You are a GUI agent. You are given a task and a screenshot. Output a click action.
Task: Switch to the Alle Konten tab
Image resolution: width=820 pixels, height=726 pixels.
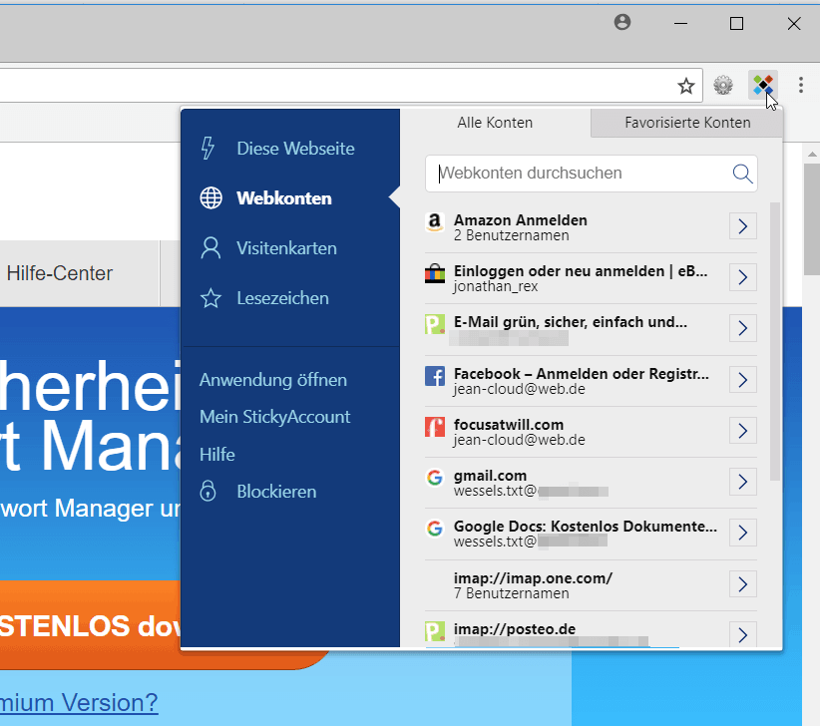pyautogui.click(x=495, y=123)
